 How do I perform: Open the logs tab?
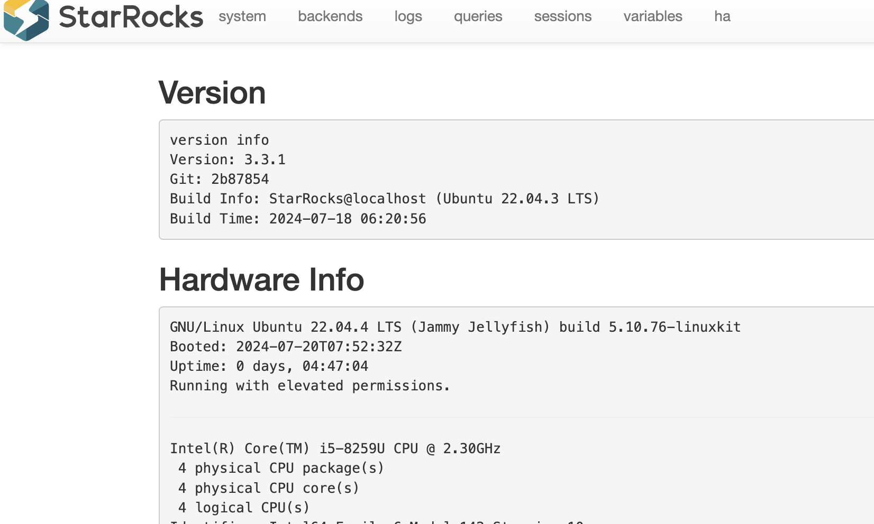pos(408,16)
